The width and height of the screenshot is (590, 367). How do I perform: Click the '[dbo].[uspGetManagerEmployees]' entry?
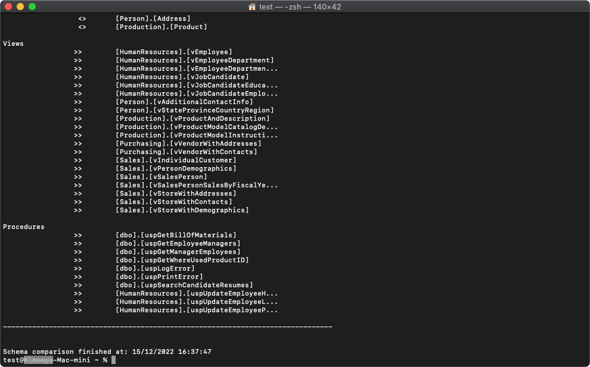[178, 252]
